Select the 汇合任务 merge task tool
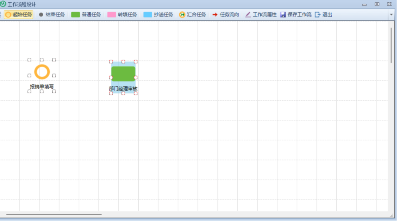 click(x=192, y=15)
